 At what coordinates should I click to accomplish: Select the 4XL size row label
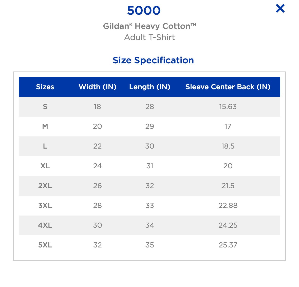coord(45,225)
